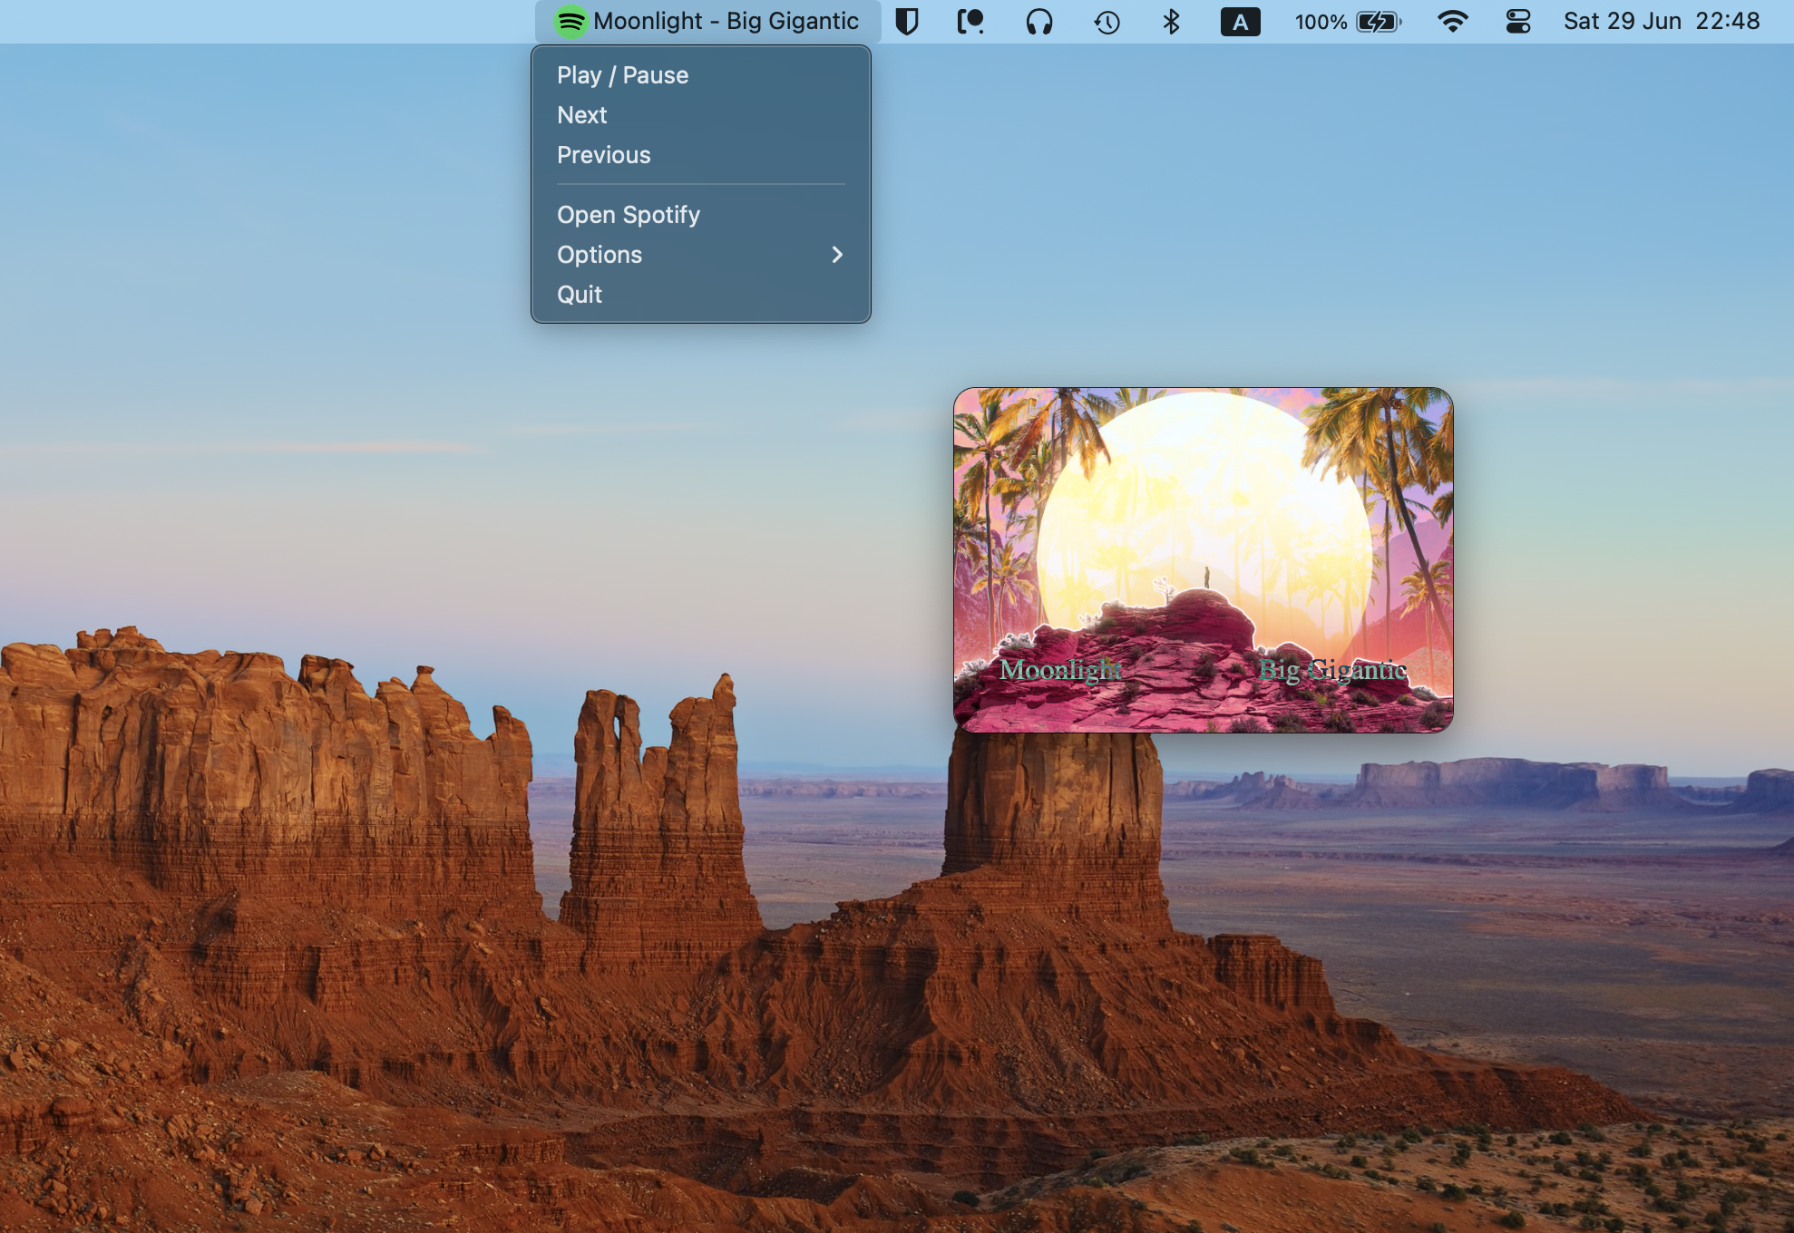Image resolution: width=1794 pixels, height=1233 pixels.
Task: Open the date and time clock
Action: click(x=1661, y=22)
